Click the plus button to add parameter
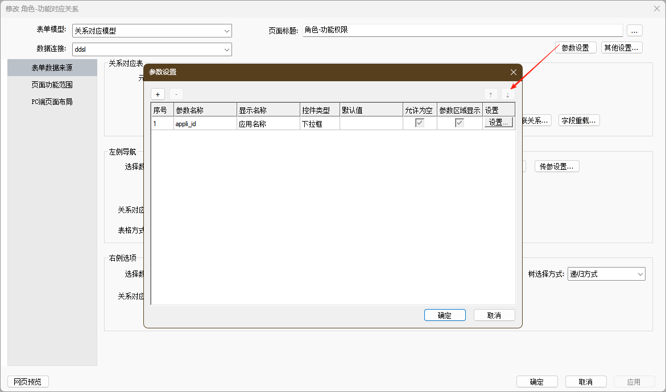The image size is (666, 392). coord(158,94)
